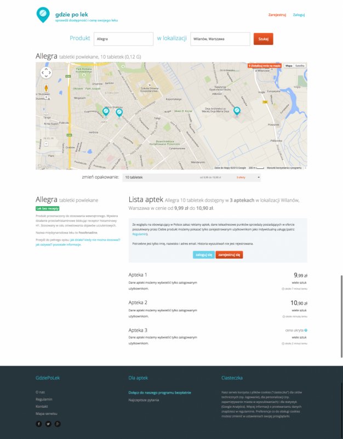Click the second pharmacy pin right of Metro Stokłosy
Screen dimensions: 343x439
click(x=119, y=113)
